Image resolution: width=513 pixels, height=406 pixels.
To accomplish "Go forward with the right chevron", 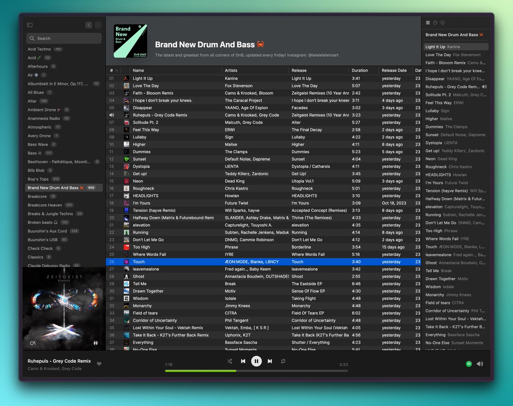I will pos(98,25).
